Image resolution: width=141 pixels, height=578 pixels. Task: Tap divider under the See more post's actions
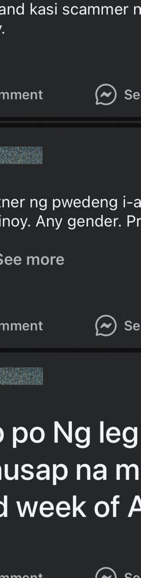(70, 351)
